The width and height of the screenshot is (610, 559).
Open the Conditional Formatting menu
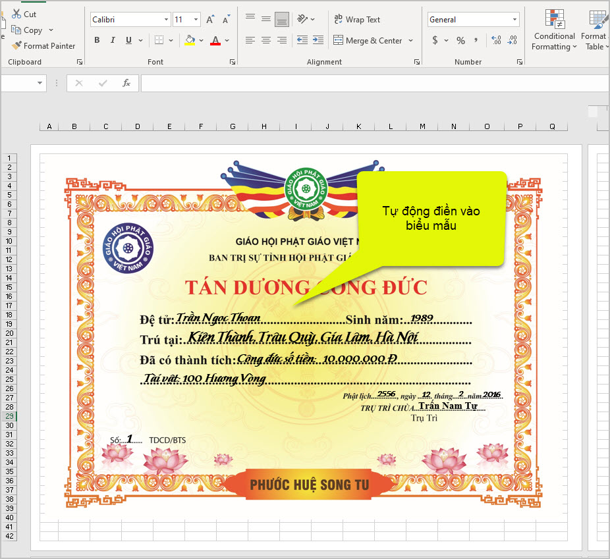[x=555, y=31]
